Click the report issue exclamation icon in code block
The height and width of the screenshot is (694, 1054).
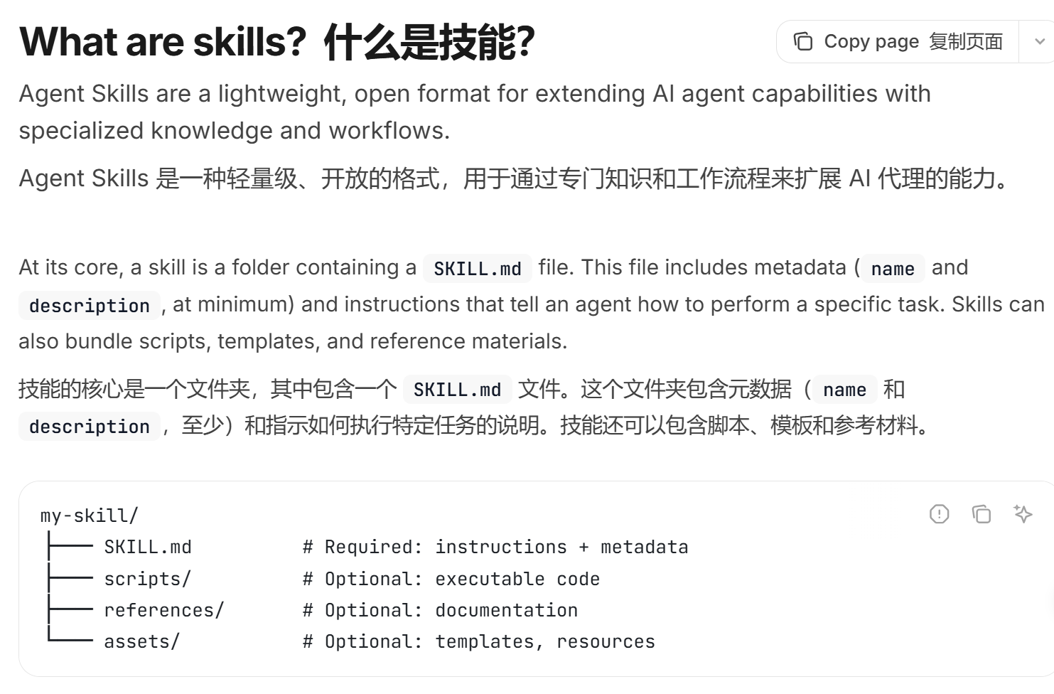[939, 513]
